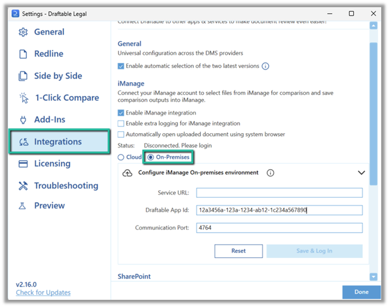The width and height of the screenshot is (389, 307).
Task: Select the Cloud radio button
Action: point(121,157)
